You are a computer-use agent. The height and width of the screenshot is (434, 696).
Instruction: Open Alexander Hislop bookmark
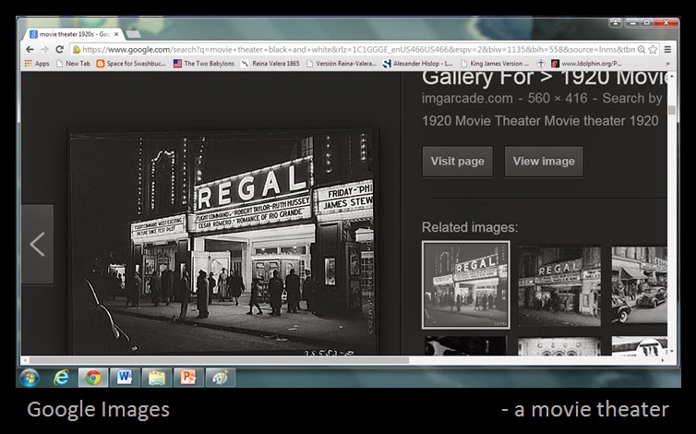pyautogui.click(x=418, y=64)
